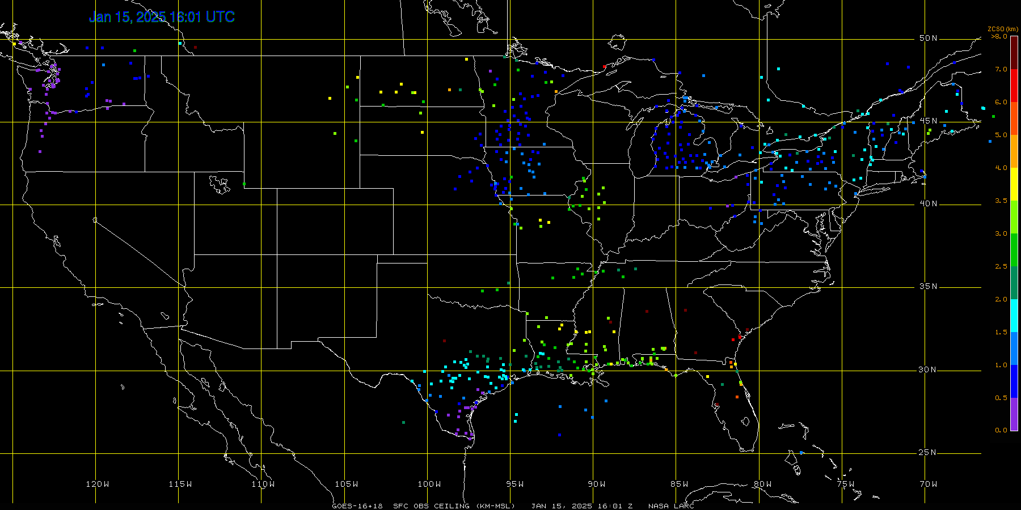This screenshot has height=510, width=1021.
Task: Click the 70W longitude label
Action: [x=929, y=484]
